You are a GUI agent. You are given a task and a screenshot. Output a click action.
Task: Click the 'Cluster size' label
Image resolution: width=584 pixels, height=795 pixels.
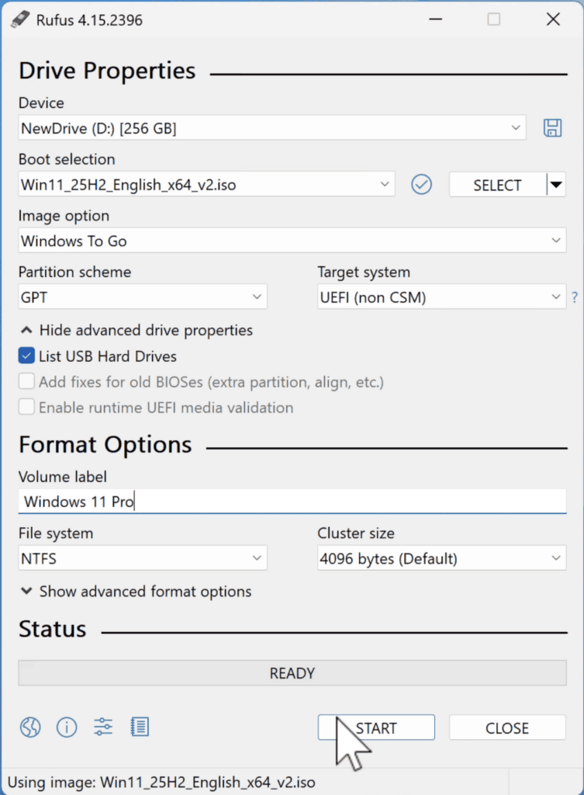(356, 533)
